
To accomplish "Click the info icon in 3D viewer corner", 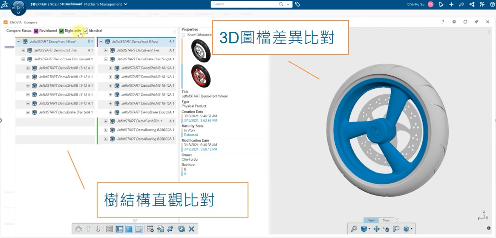I will (x=489, y=228).
